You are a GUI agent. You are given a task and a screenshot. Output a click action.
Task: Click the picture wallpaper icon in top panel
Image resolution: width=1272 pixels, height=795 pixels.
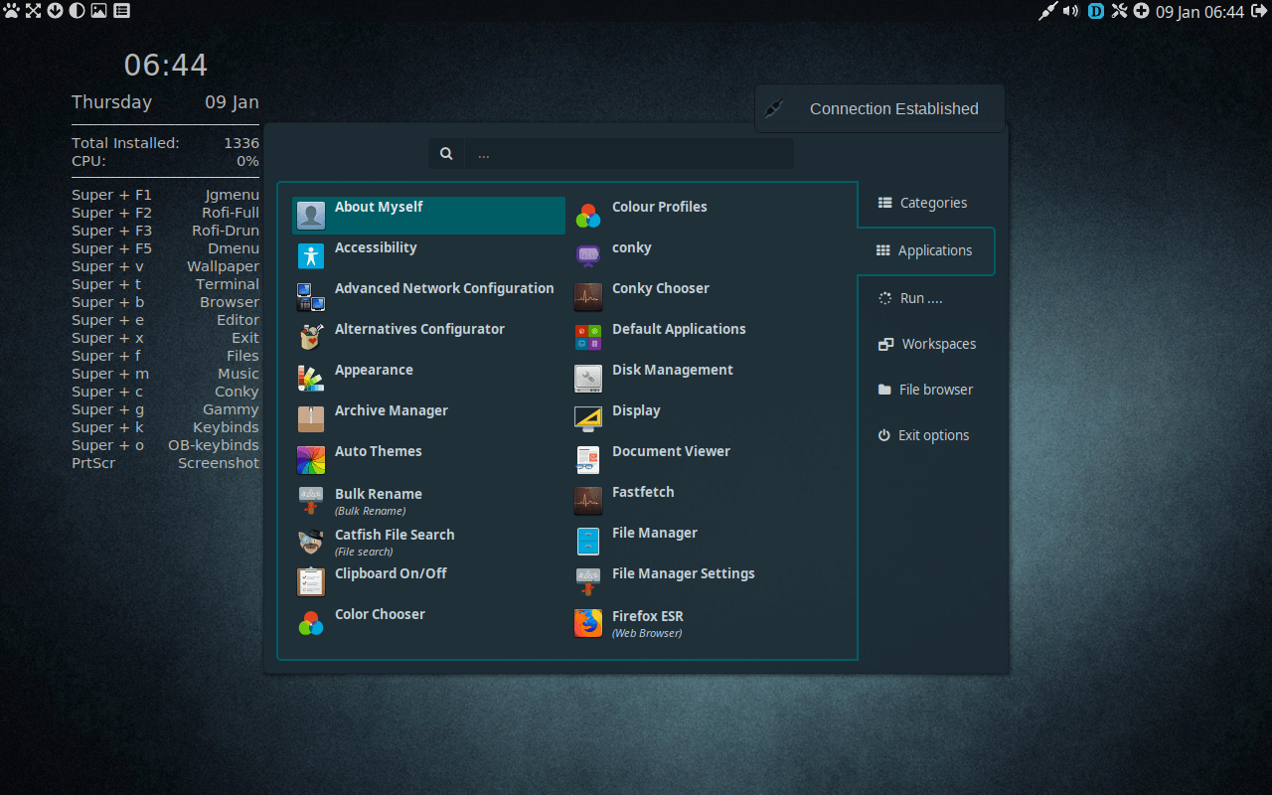[x=98, y=11]
